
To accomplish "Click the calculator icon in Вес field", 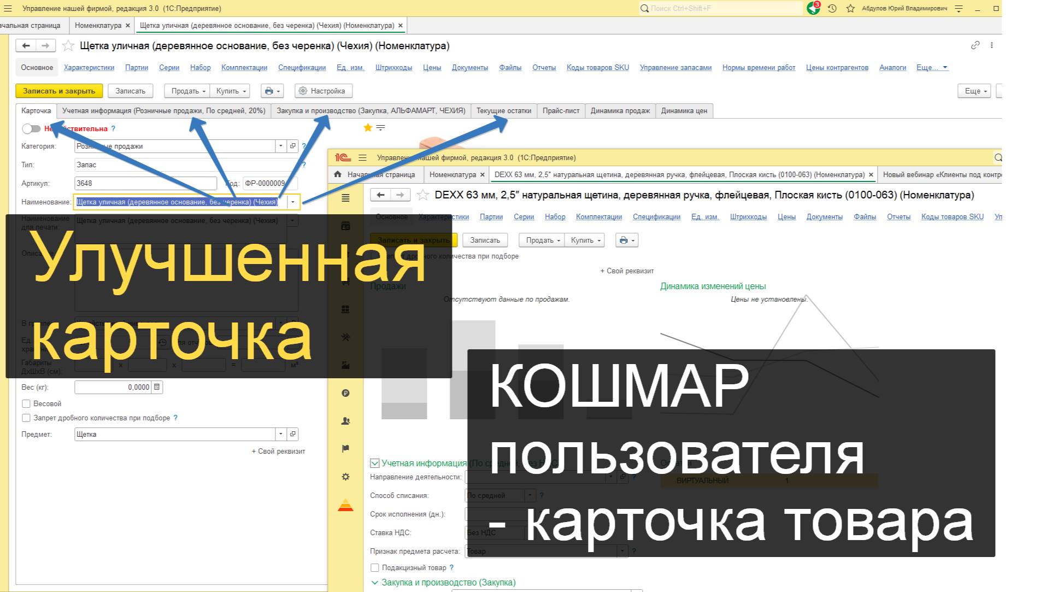I will 157,387.
